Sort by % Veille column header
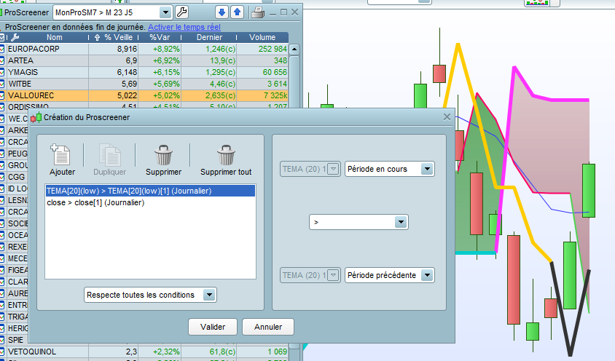The image size is (615, 361). click(x=118, y=38)
